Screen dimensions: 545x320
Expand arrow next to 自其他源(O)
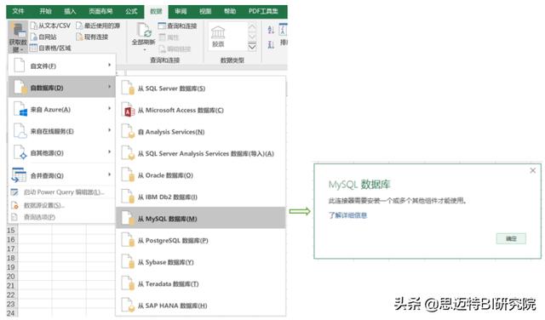(109, 151)
